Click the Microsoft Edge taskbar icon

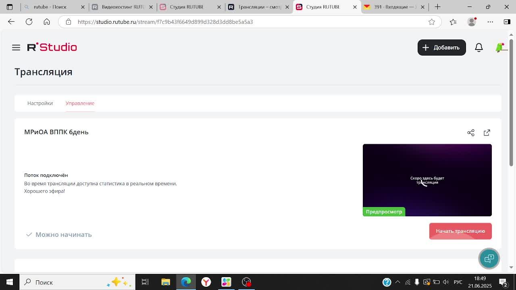[x=186, y=282]
